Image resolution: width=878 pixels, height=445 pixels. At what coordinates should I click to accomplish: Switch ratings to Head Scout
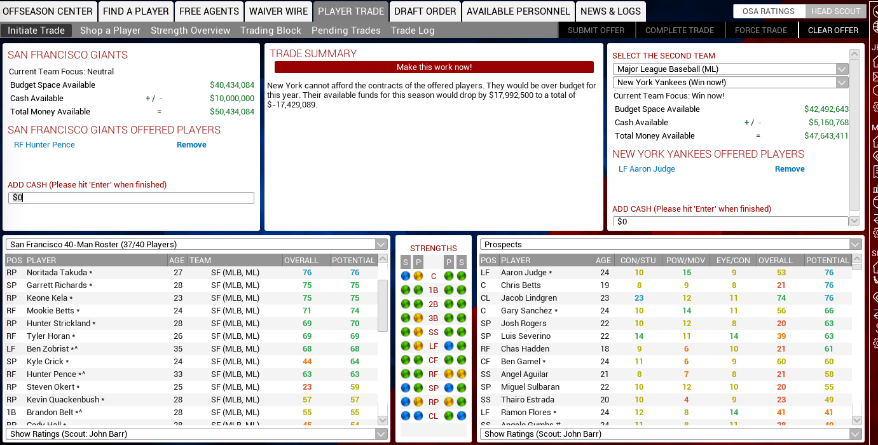(x=834, y=11)
